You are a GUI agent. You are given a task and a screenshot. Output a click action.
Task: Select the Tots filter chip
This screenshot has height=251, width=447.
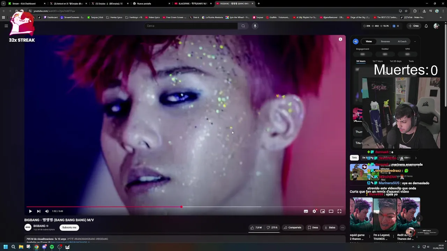pos(354,158)
